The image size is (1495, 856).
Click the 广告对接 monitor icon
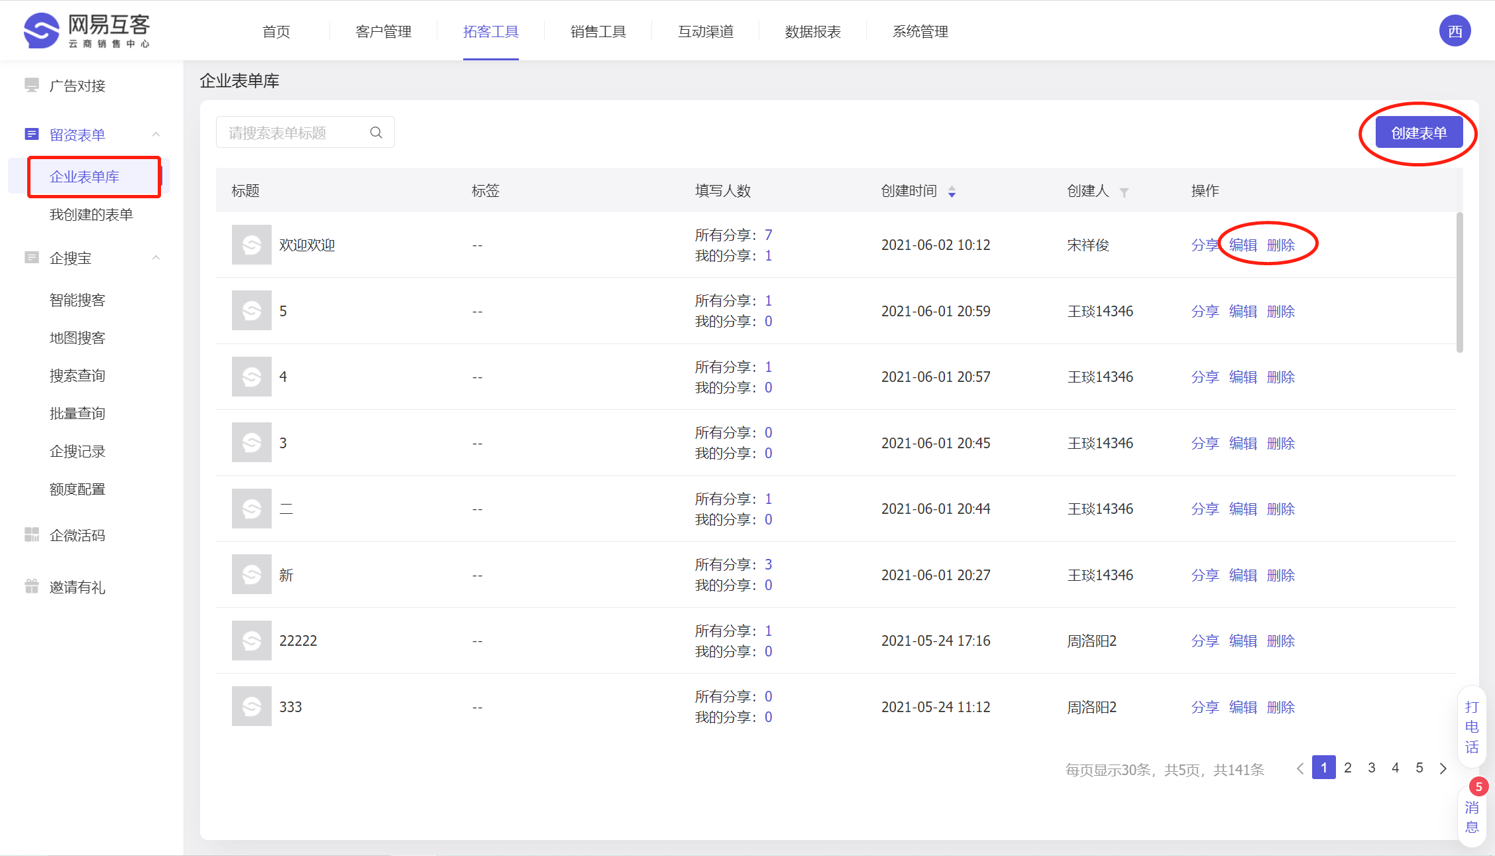click(x=32, y=85)
